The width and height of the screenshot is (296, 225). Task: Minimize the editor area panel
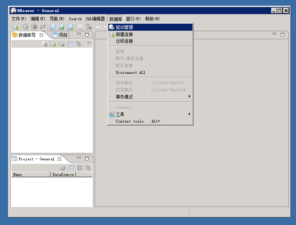tap(274, 34)
